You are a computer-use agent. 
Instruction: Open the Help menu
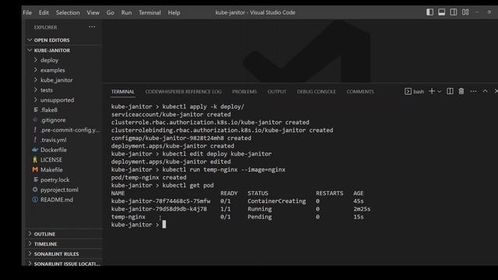coord(174,12)
